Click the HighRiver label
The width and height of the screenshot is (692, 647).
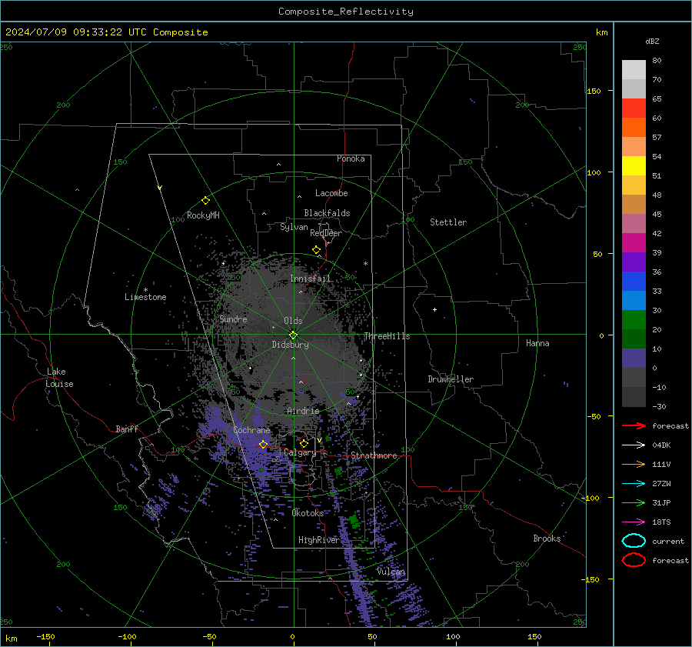[318, 540]
